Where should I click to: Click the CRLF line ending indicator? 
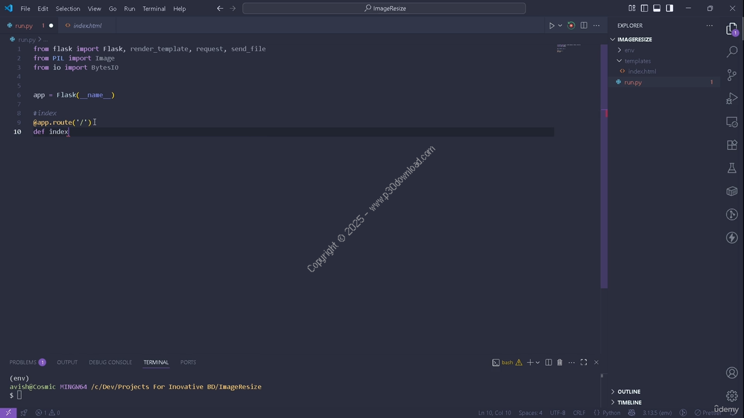click(x=579, y=413)
